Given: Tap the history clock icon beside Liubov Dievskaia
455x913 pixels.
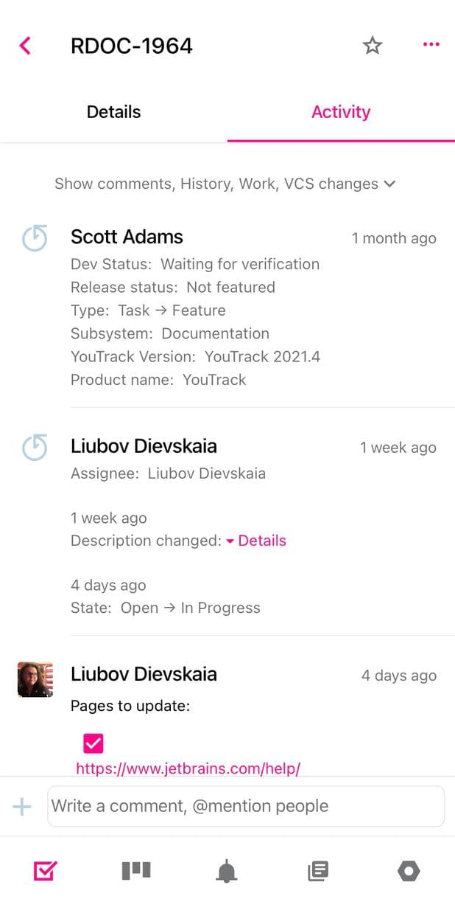Looking at the screenshot, I should [34, 448].
